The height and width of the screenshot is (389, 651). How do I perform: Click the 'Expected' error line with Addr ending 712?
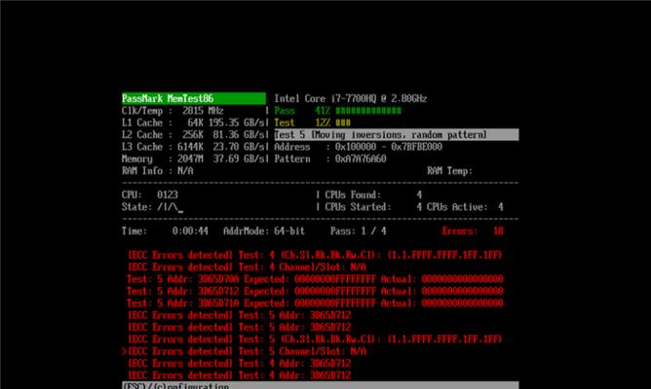(315, 291)
